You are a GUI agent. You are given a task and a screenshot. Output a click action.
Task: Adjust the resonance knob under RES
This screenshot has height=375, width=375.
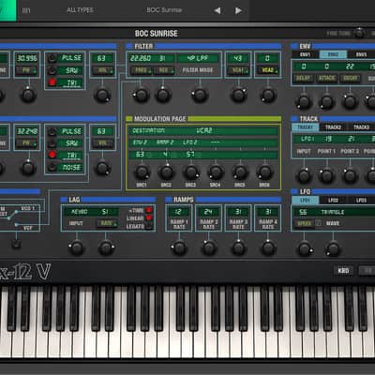[163, 96]
